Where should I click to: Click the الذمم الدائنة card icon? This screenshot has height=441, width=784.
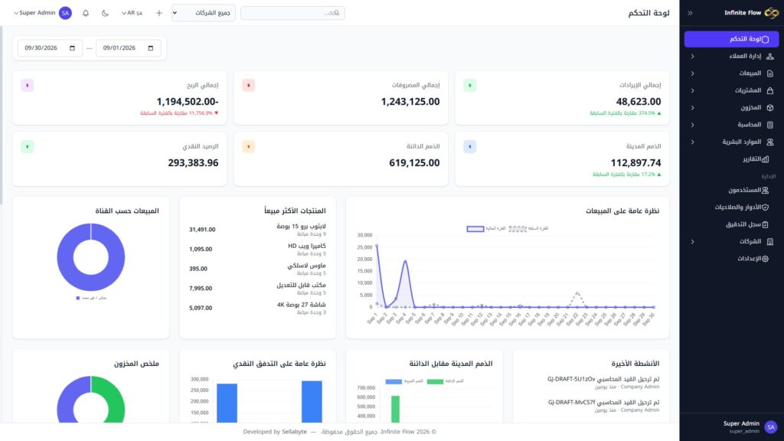(x=249, y=146)
